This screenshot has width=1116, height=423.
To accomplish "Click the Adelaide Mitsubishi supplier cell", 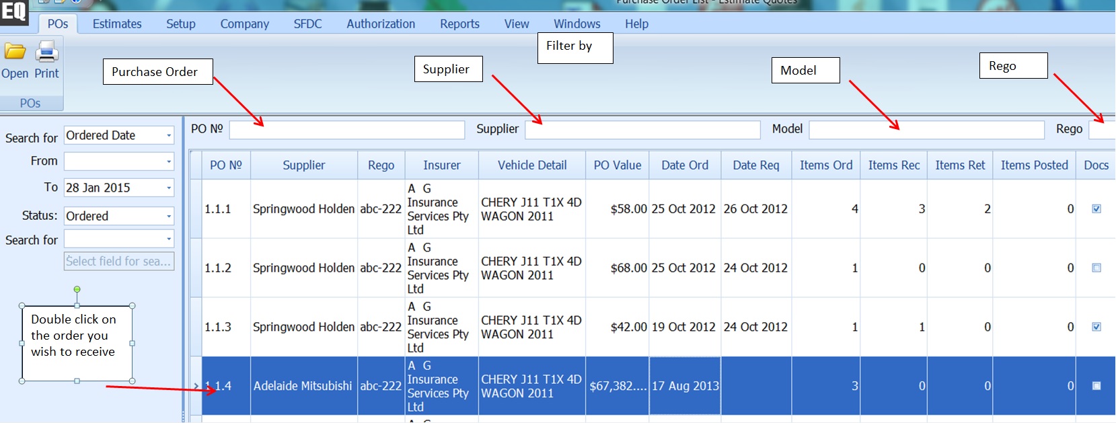I will [304, 386].
